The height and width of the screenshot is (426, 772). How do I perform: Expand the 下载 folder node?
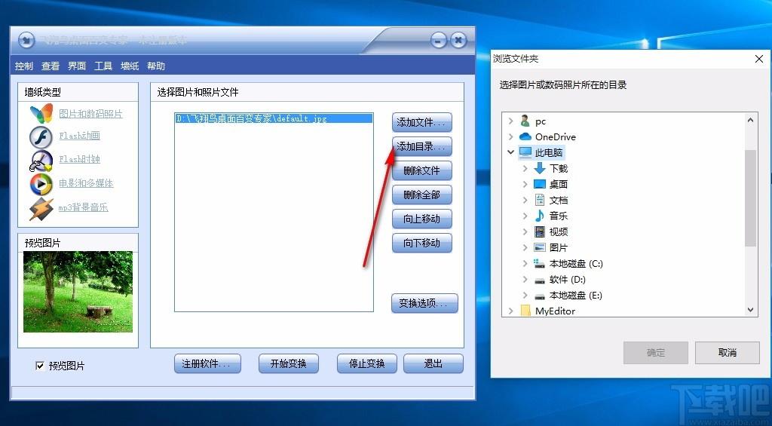pos(525,168)
